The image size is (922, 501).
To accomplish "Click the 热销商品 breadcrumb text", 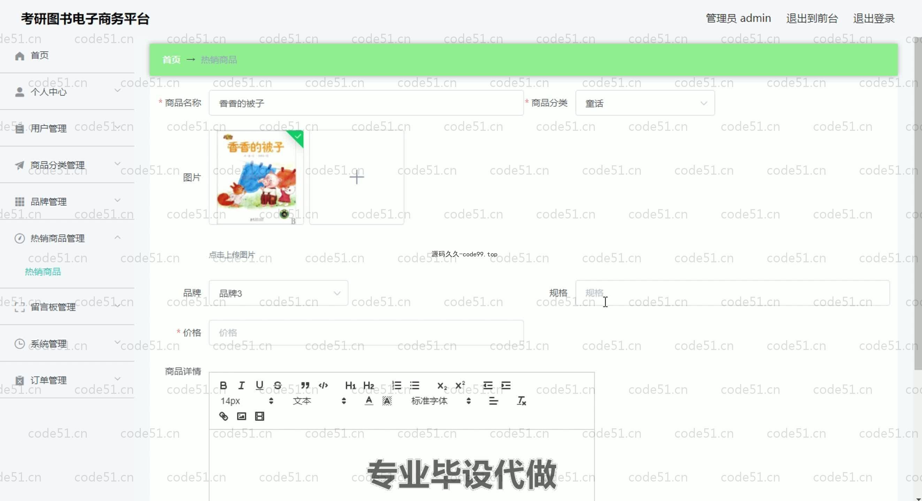I will 219,60.
